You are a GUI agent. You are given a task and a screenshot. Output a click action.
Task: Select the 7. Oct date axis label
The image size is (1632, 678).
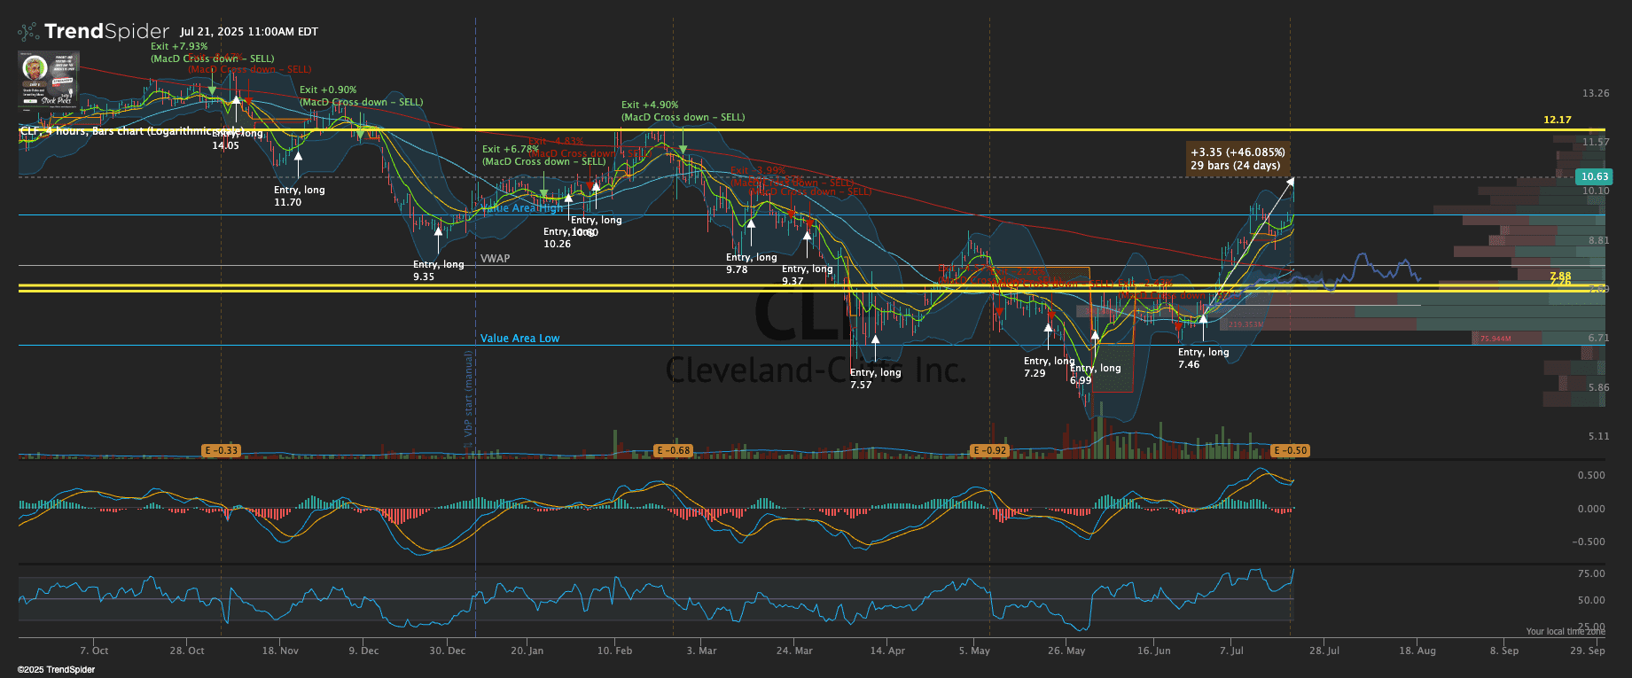coord(94,651)
